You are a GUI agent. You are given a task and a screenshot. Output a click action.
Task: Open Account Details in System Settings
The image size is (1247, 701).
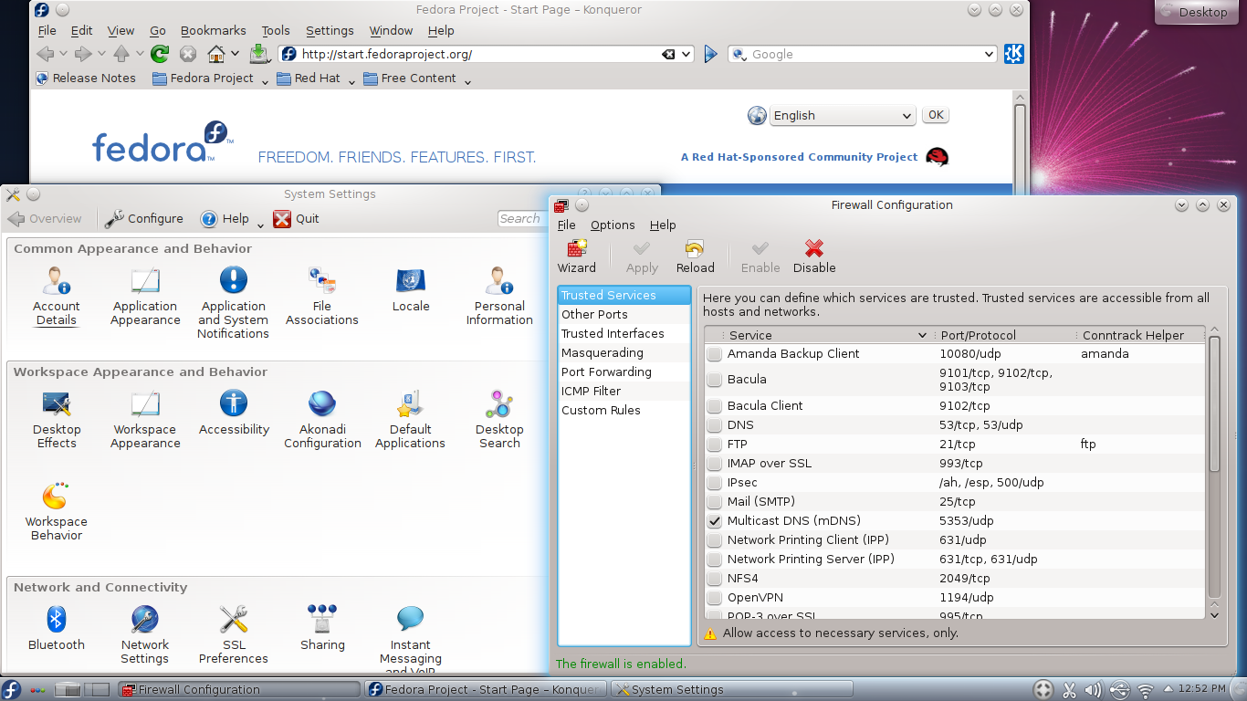[56, 297]
